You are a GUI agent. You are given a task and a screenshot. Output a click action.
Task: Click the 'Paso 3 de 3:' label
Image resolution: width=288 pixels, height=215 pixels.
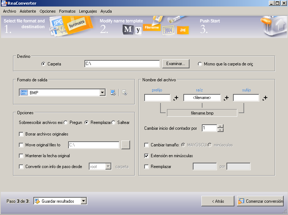18,201
